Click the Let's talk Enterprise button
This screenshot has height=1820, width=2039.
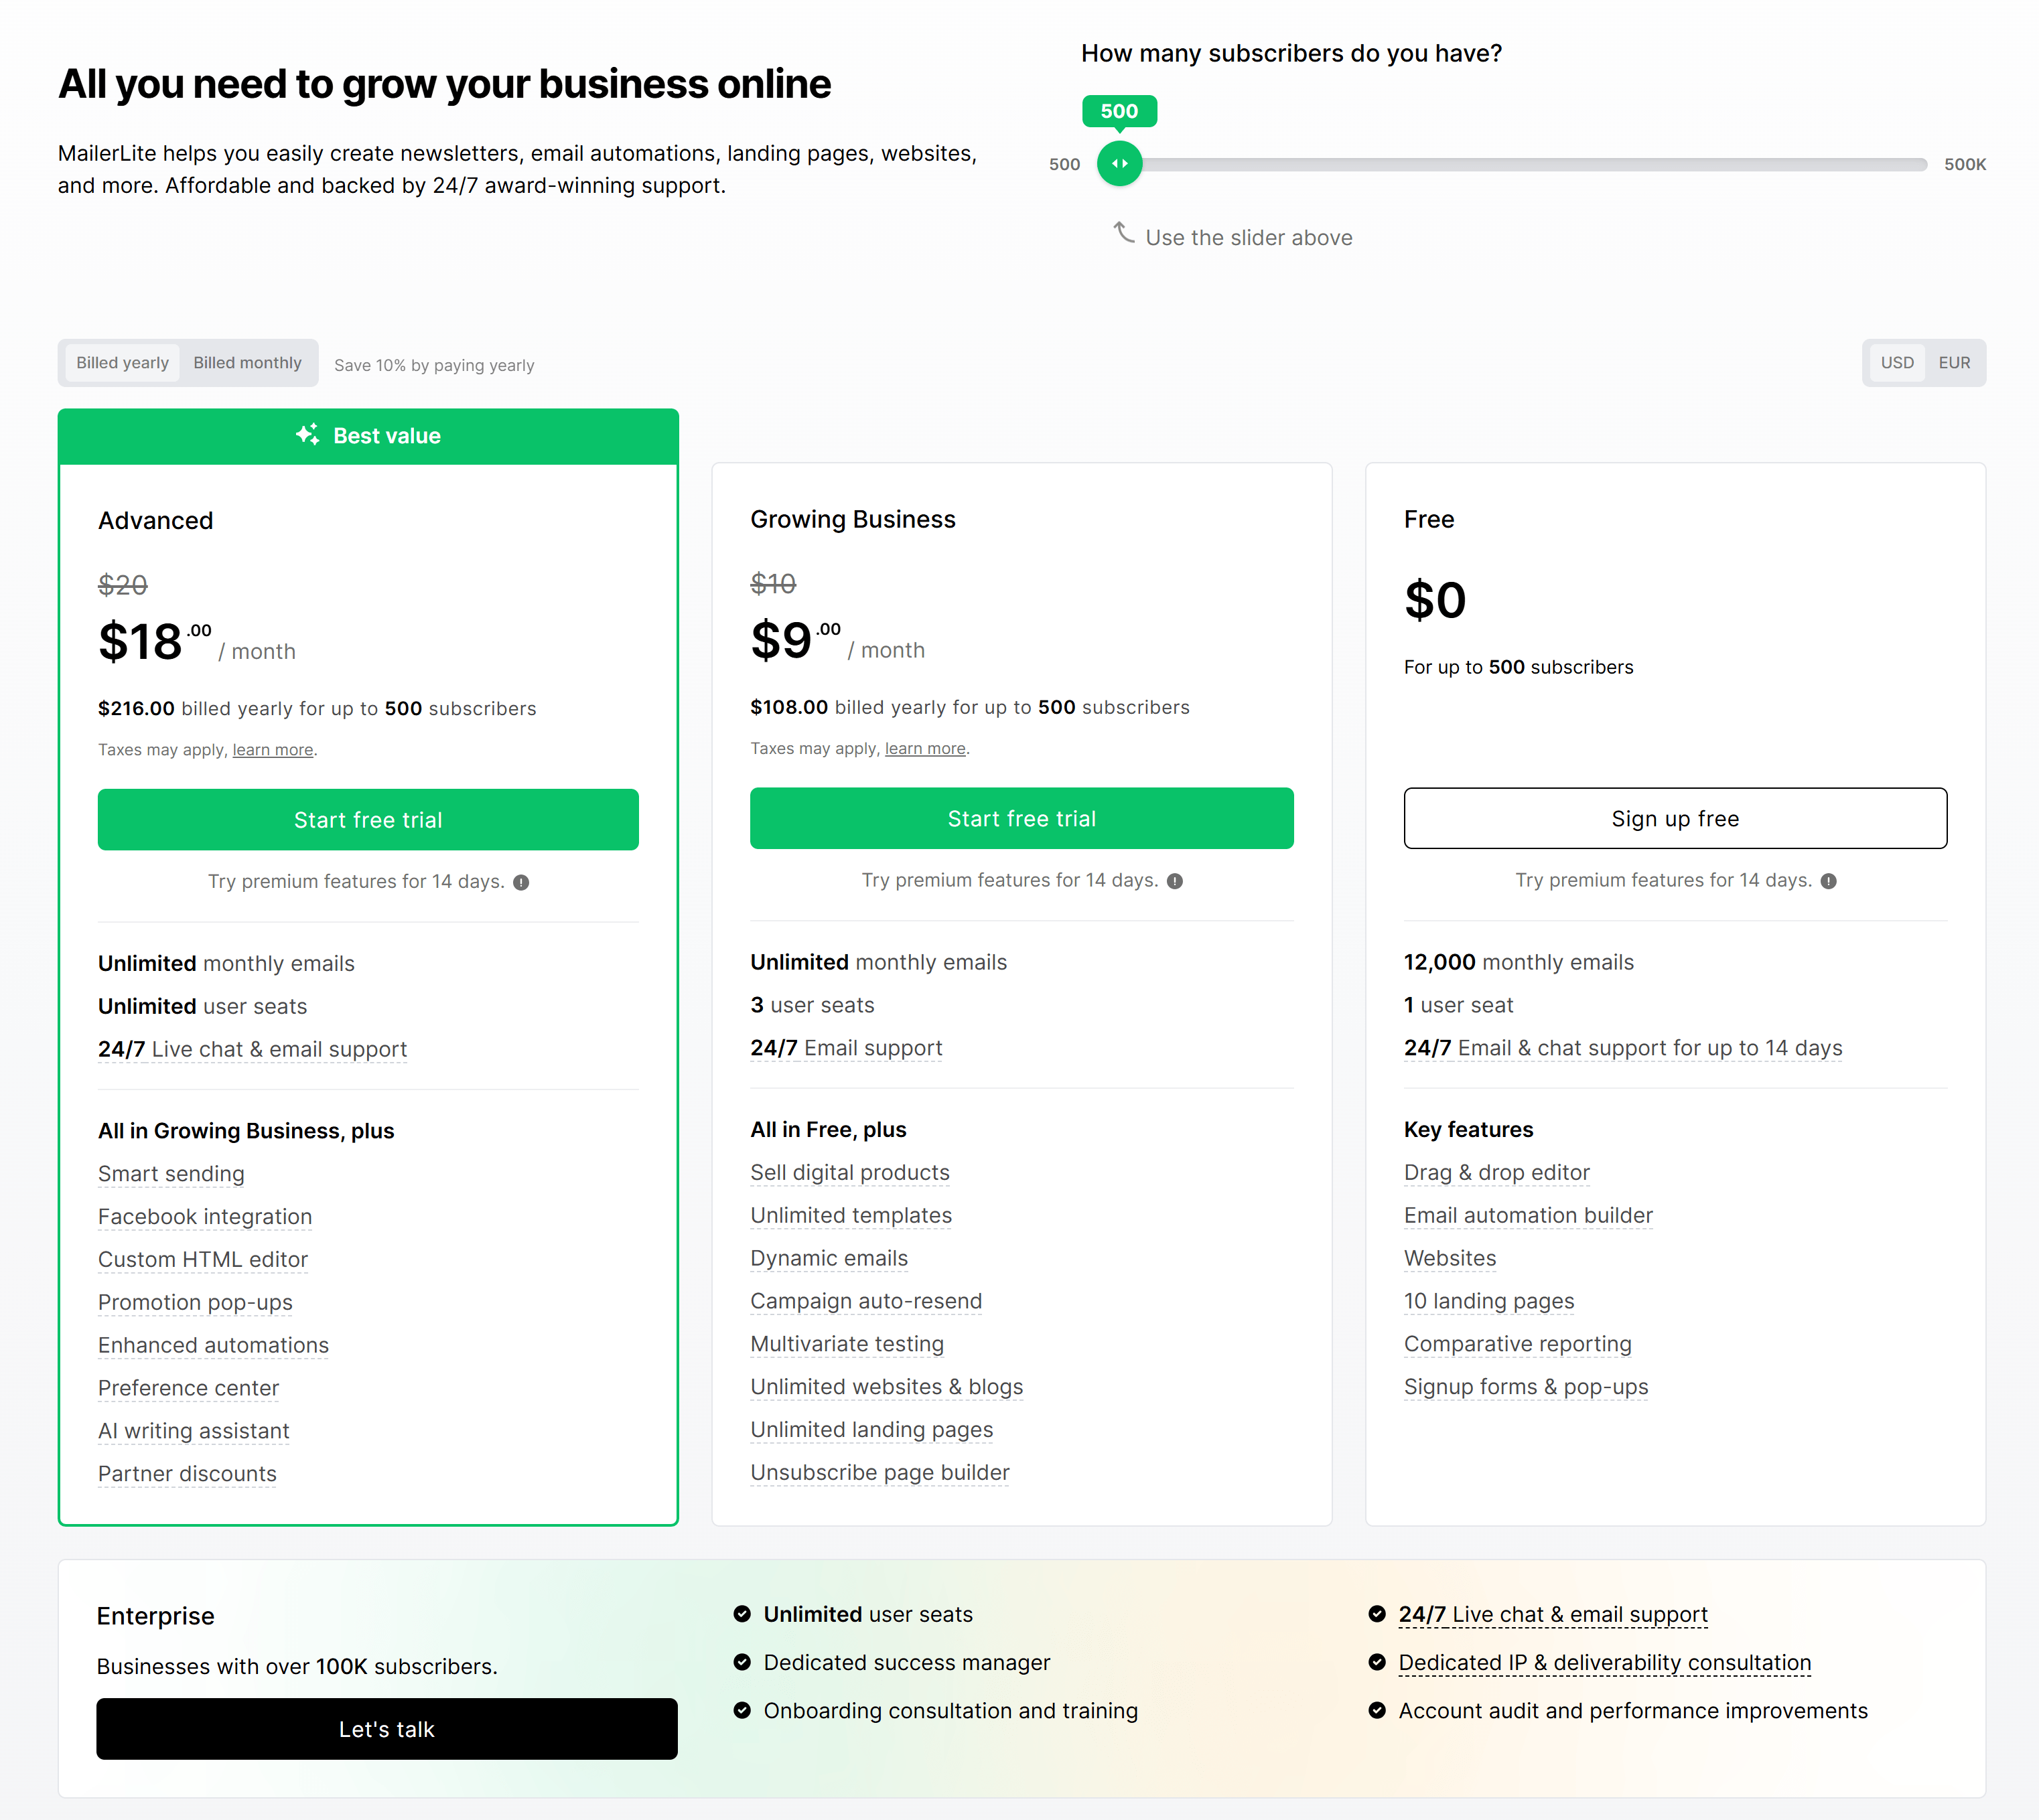[386, 1729]
